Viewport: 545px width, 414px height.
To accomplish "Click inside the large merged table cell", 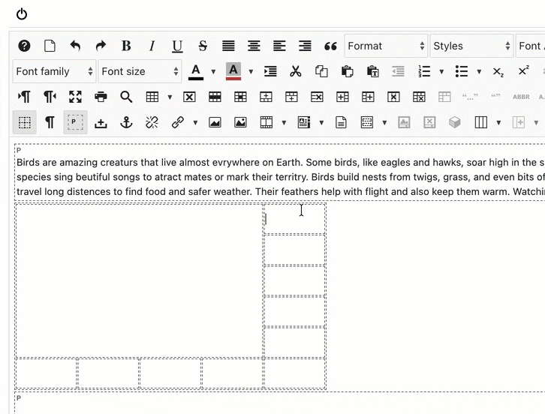I will 139,280.
